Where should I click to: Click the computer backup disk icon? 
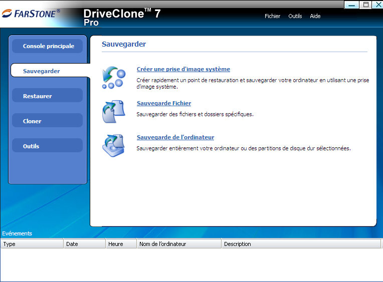(x=114, y=145)
